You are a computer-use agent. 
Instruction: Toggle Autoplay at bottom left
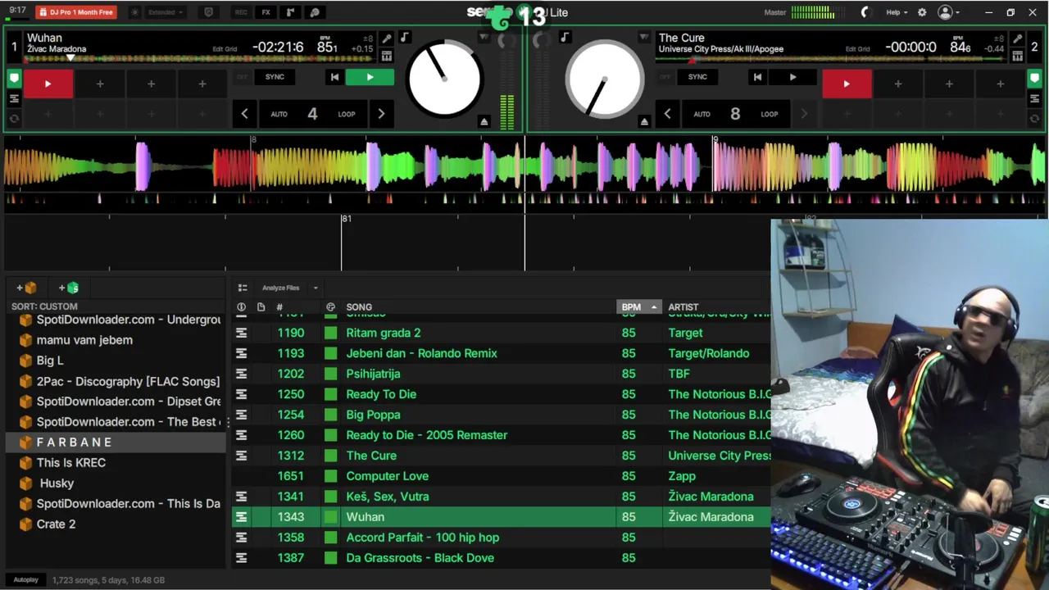[25, 580]
